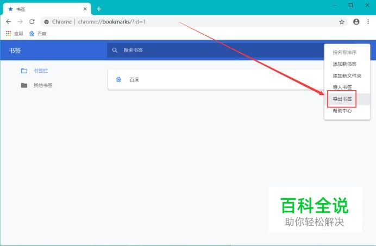Click the search magnifier icon
The image size is (376, 246).
coord(115,50)
